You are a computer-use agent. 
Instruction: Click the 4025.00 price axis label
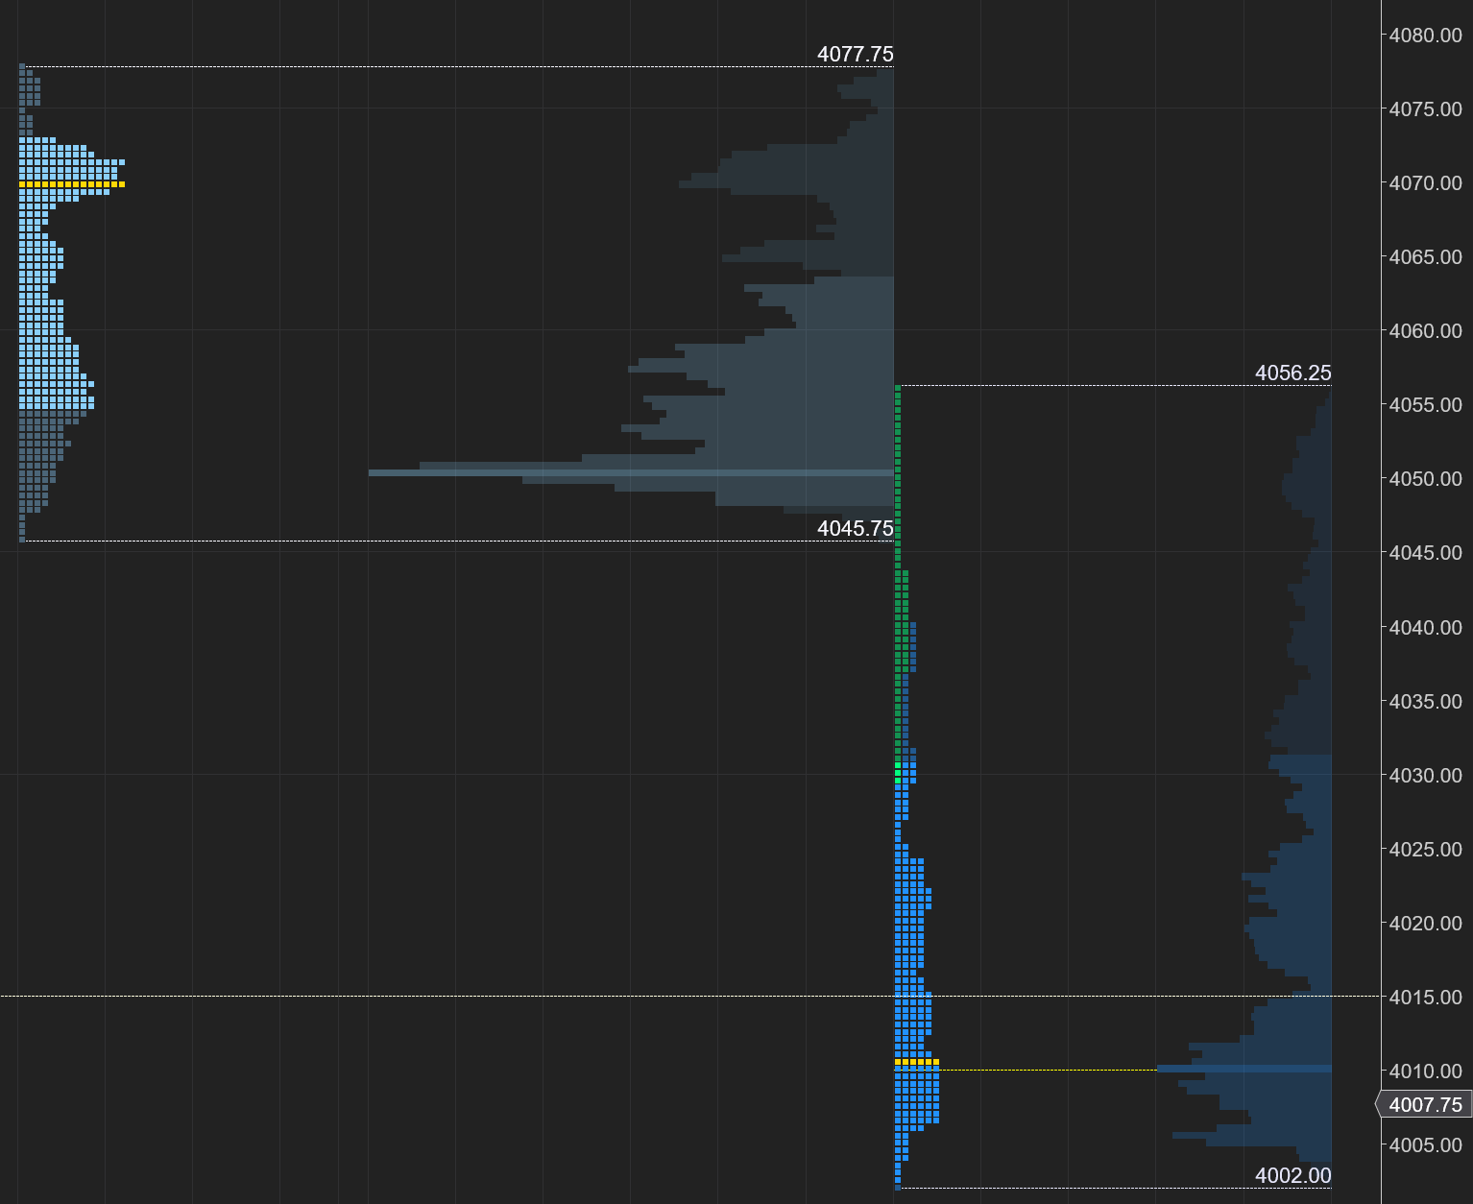[1425, 850]
